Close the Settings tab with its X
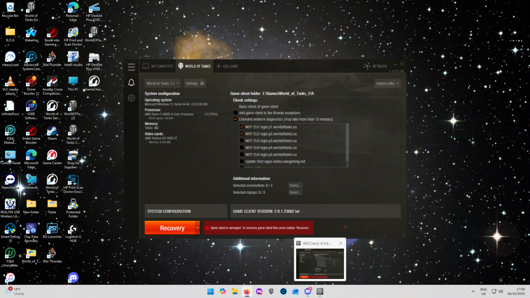 (202, 83)
